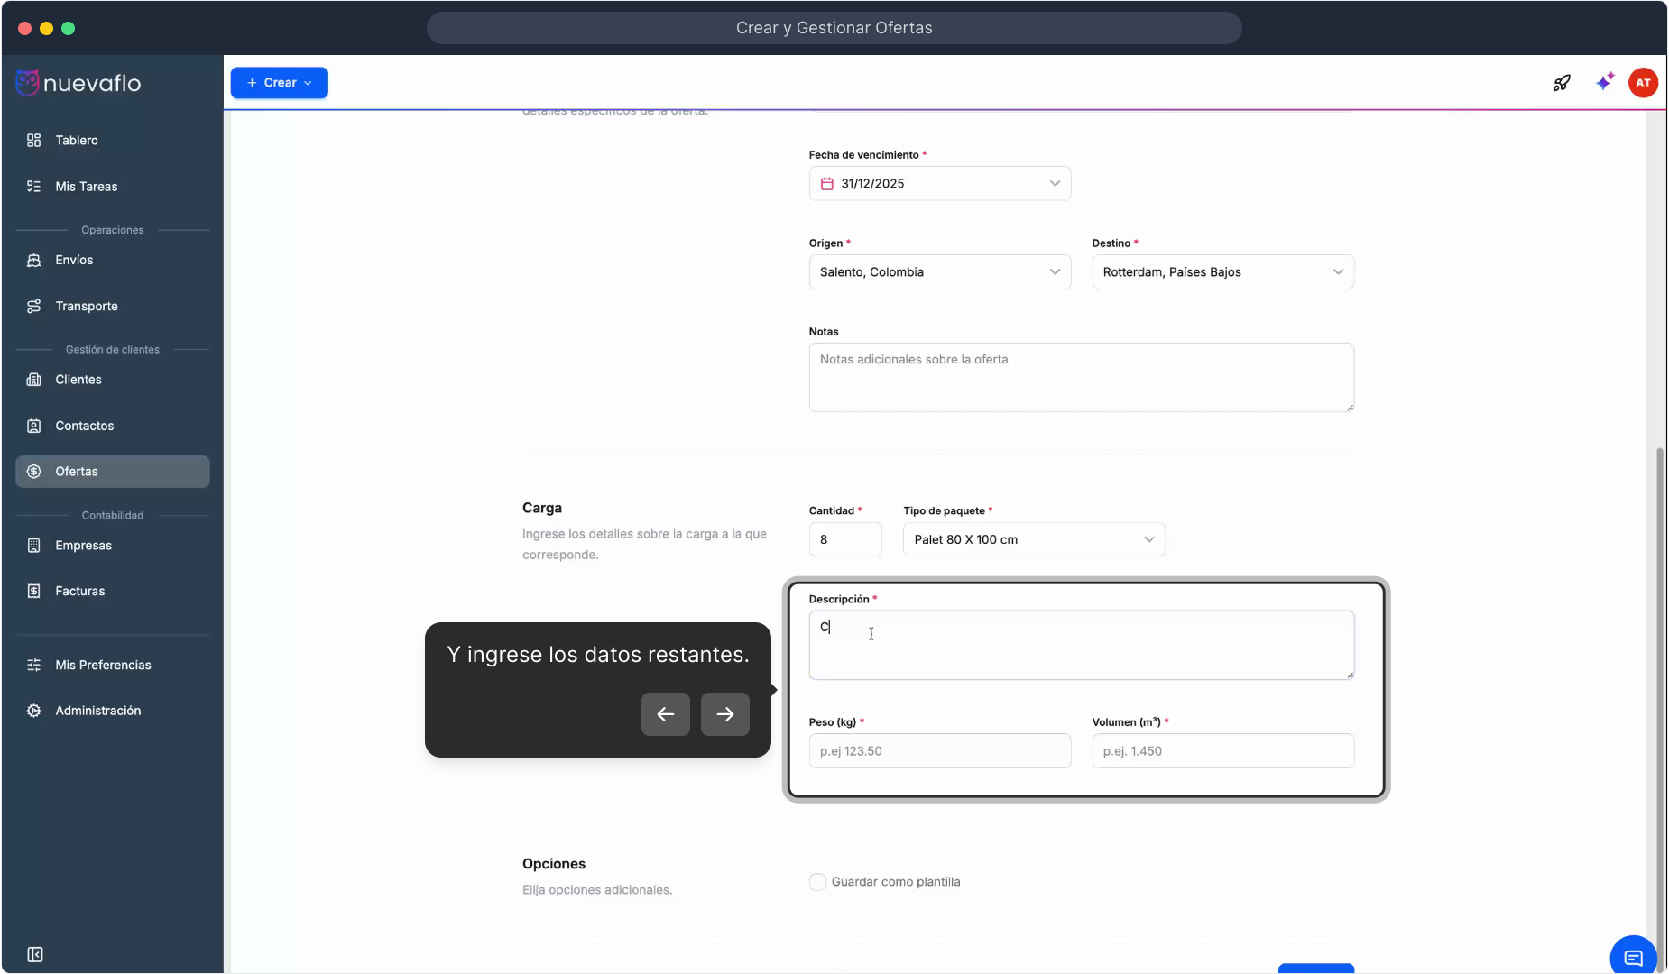Collapse the sidebar with the bottom panel icon

(x=35, y=954)
